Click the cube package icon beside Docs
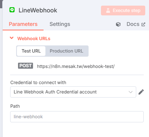 point(118,24)
